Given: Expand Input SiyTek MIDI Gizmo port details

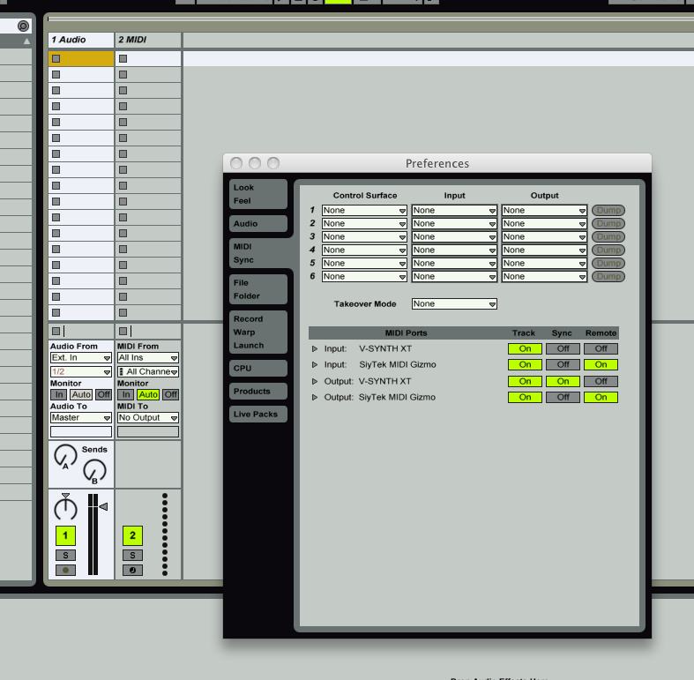Looking at the screenshot, I should tap(315, 365).
